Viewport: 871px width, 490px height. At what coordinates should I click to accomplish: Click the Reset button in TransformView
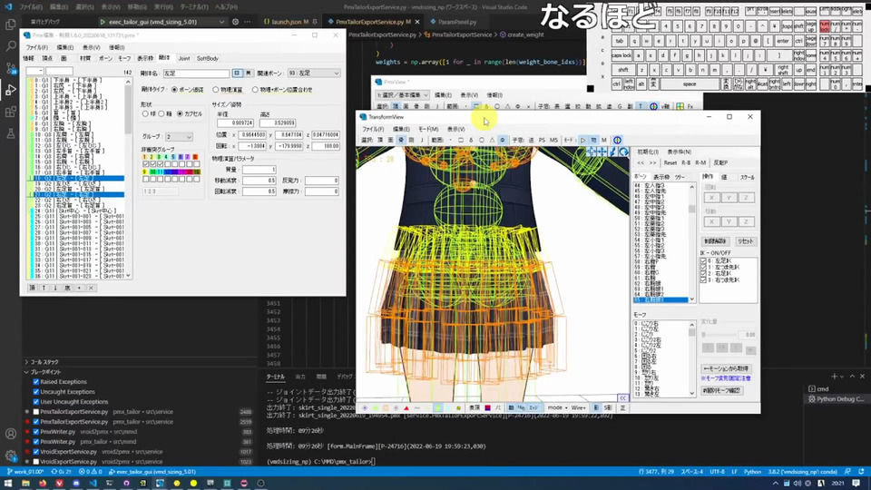click(670, 162)
